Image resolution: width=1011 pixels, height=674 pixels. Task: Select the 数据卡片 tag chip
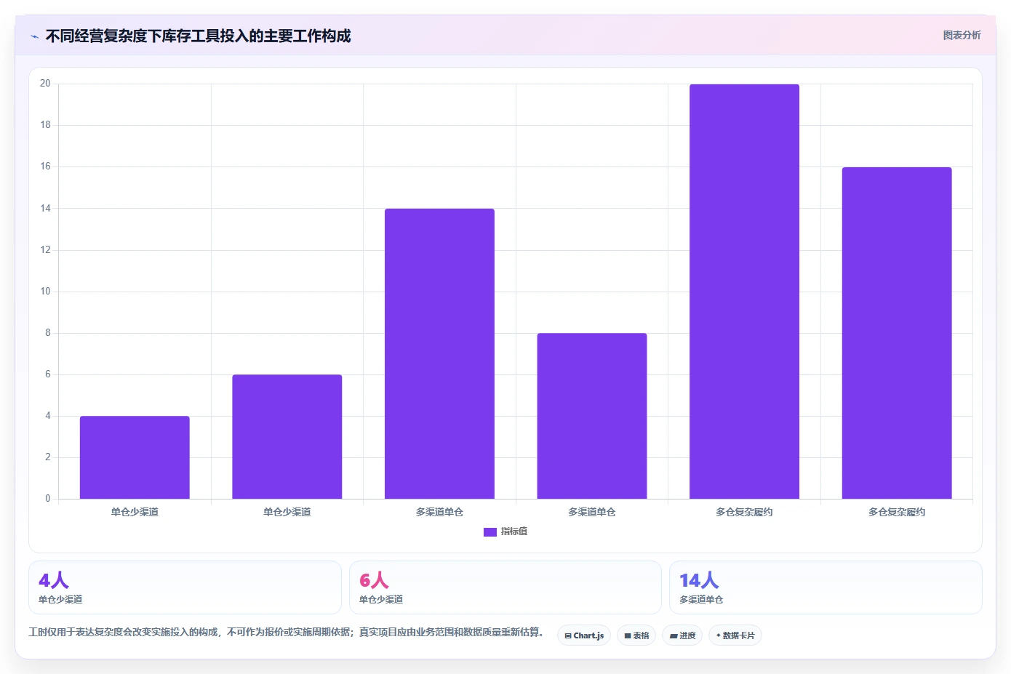coord(735,635)
